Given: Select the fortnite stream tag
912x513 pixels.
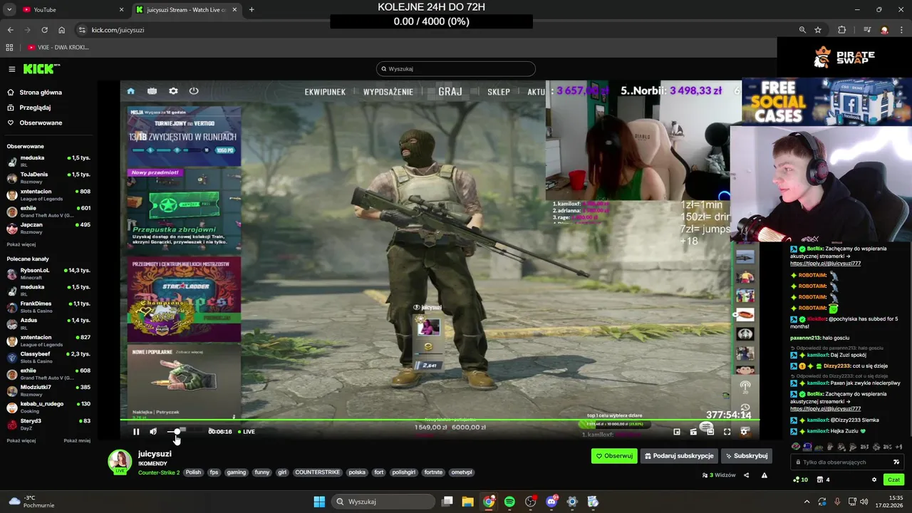Looking at the screenshot, I should tap(433, 472).
